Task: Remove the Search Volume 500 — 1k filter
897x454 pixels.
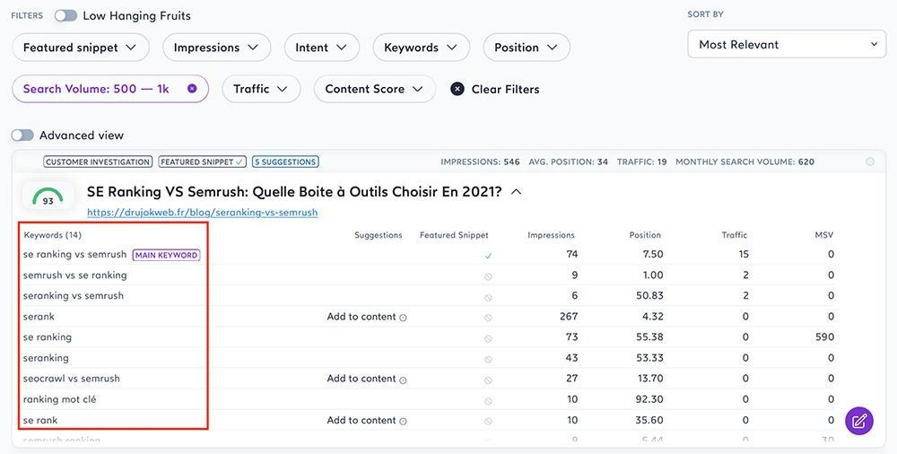Action: [192, 89]
